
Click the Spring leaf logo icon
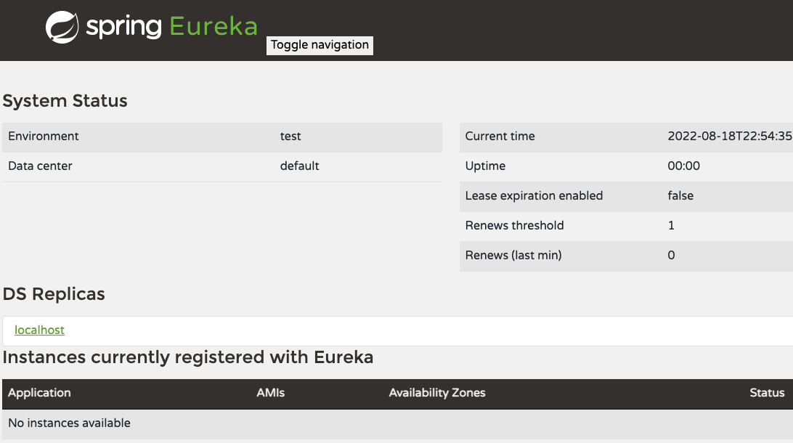tap(62, 28)
